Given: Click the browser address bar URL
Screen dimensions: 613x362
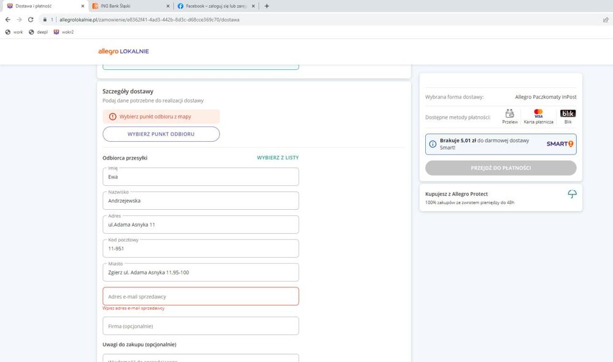Looking at the screenshot, I should pyautogui.click(x=149, y=20).
